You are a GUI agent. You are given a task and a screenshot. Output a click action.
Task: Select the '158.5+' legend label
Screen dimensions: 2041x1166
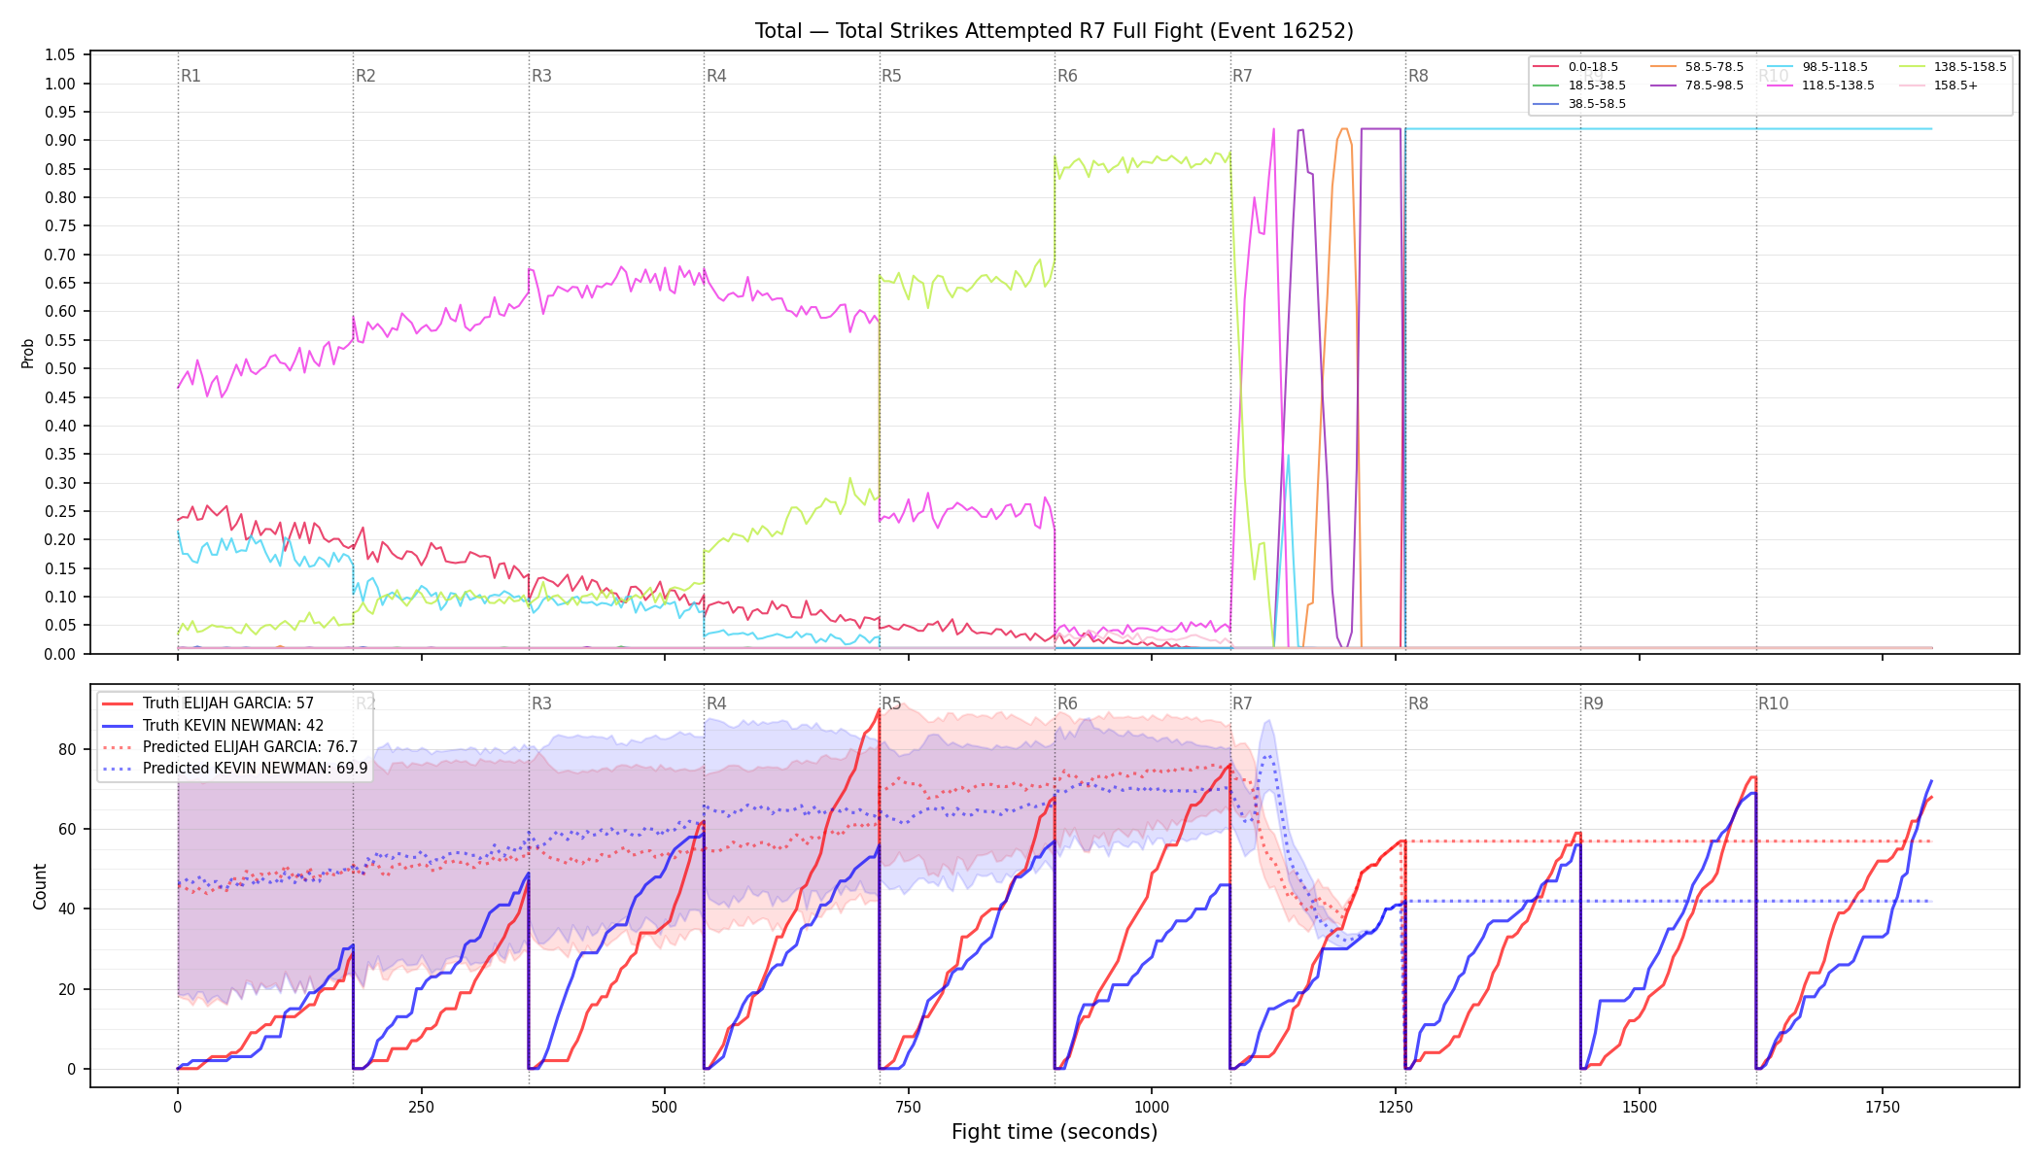coord(1955,86)
